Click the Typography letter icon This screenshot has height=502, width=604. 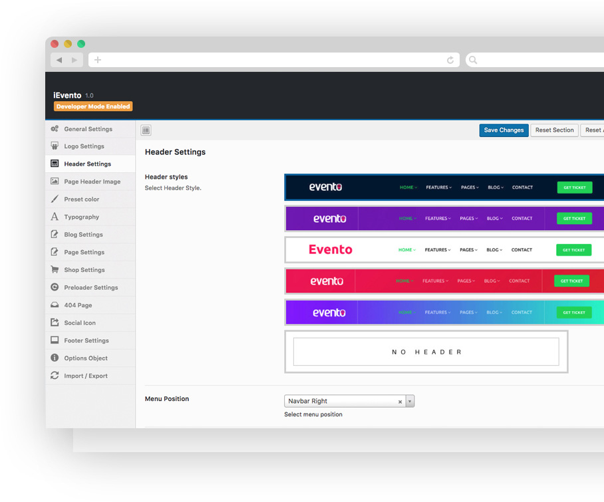pos(55,217)
